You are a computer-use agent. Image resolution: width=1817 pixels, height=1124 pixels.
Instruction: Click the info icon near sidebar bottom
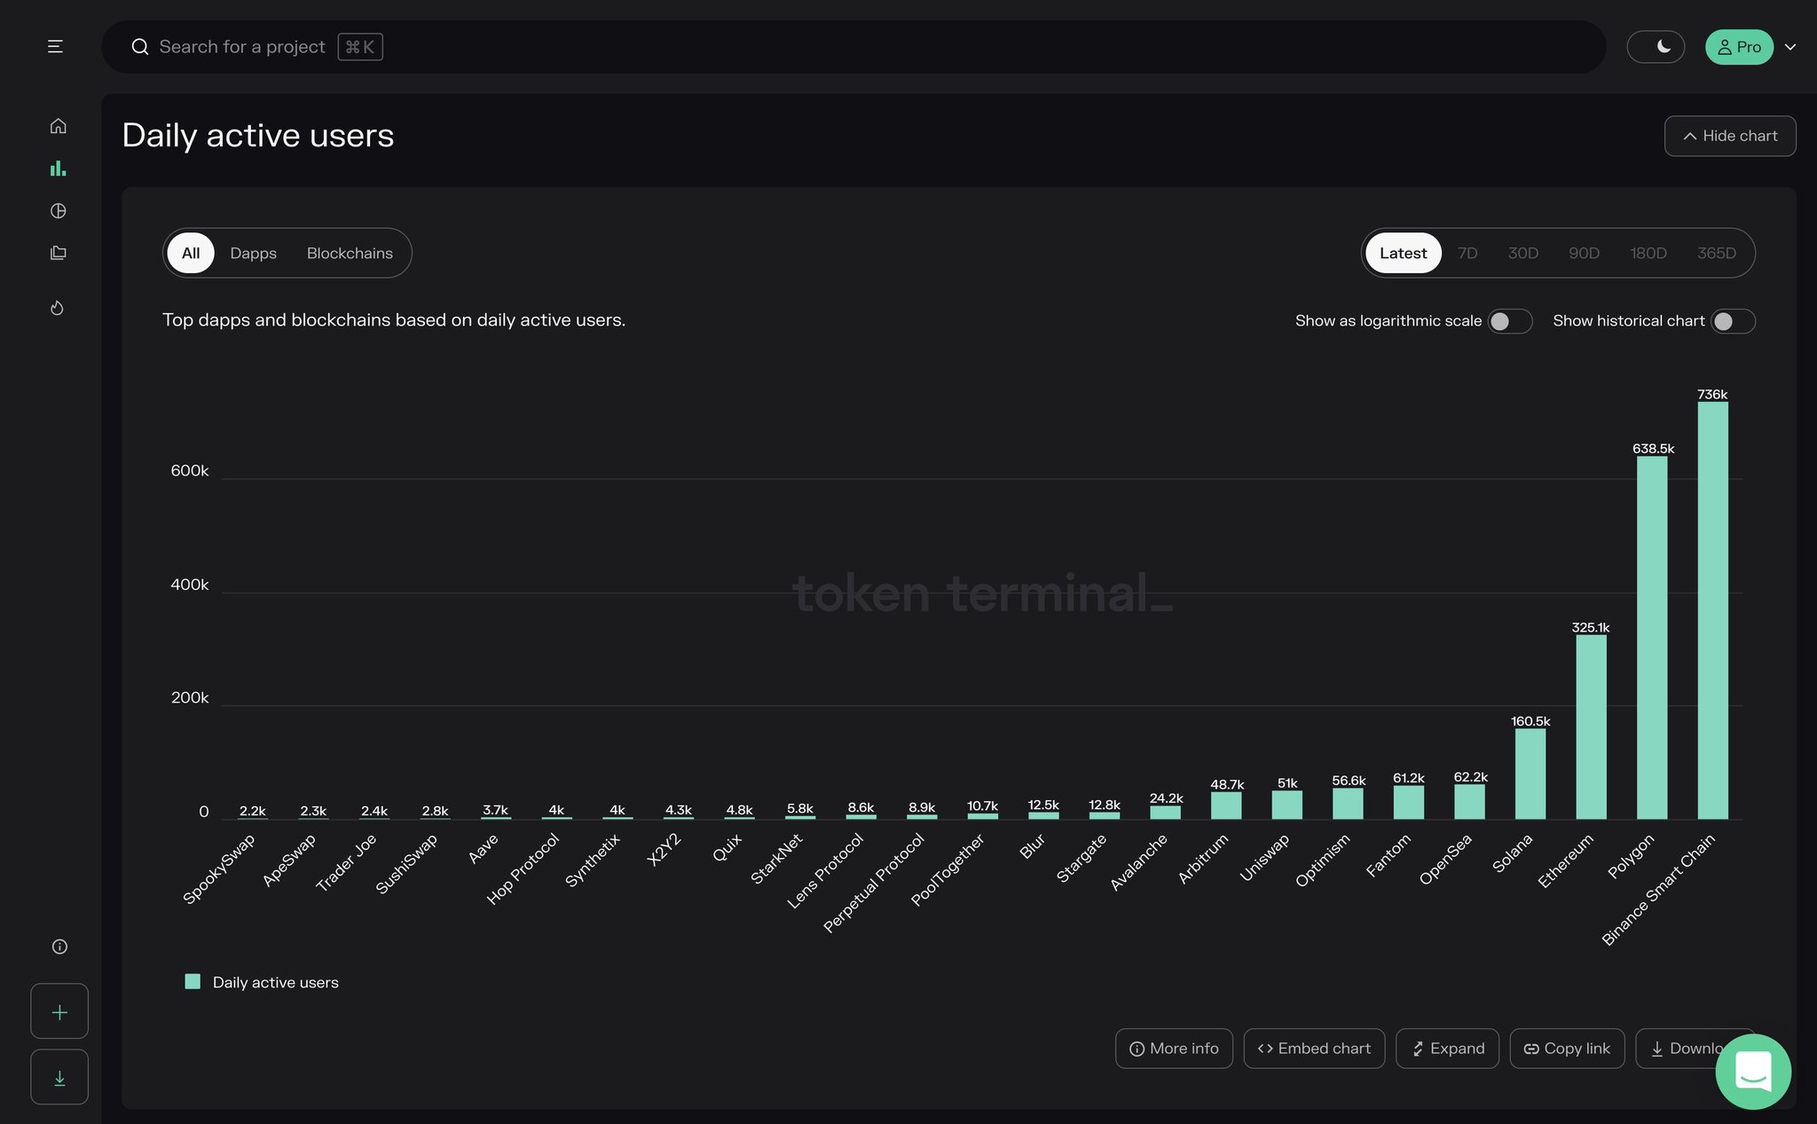pos(59,947)
